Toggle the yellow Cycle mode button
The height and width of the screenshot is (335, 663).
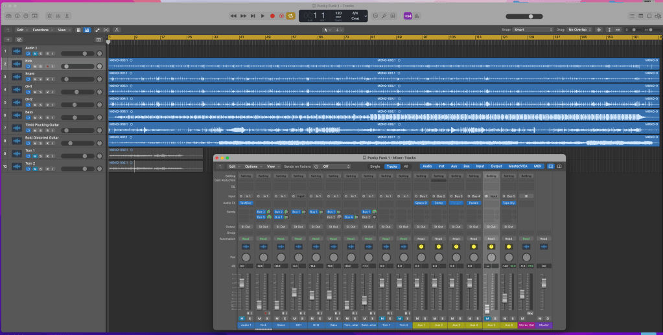[x=291, y=16]
